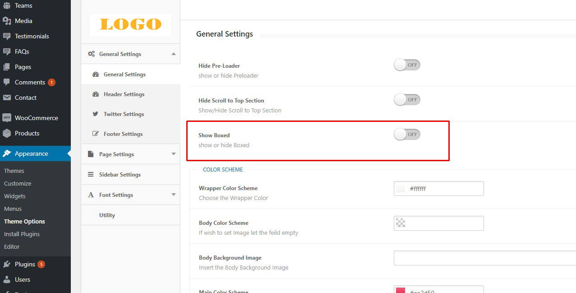Toggle the Hide Pre-Loader switch
This screenshot has height=293, width=576.
(x=406, y=65)
